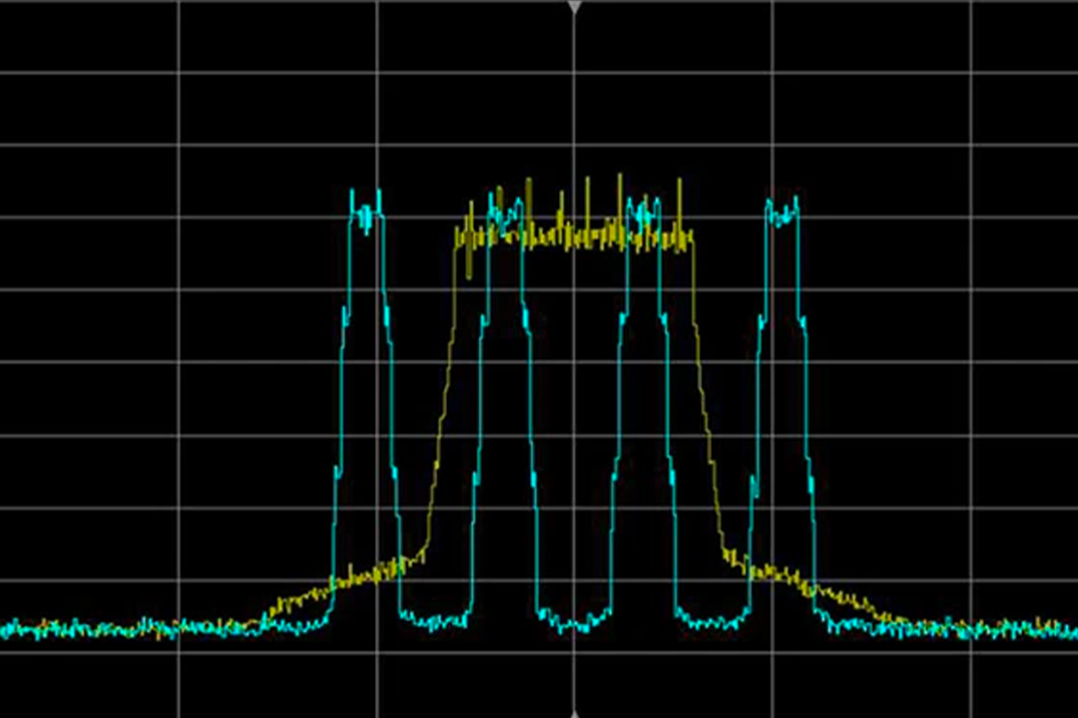
Task: Select cyan trough between first and second peaks
Action: (435, 620)
